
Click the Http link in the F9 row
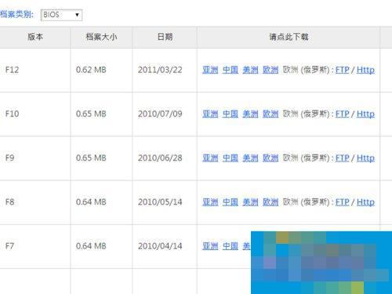(x=365, y=158)
